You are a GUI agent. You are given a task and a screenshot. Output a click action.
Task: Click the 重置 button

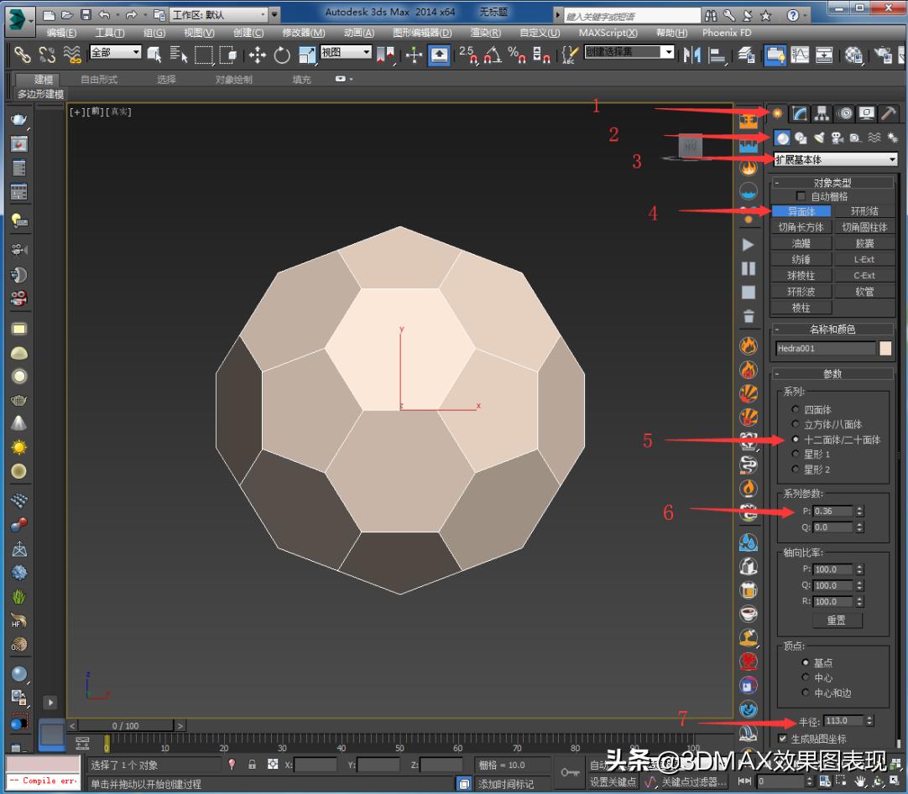(836, 620)
